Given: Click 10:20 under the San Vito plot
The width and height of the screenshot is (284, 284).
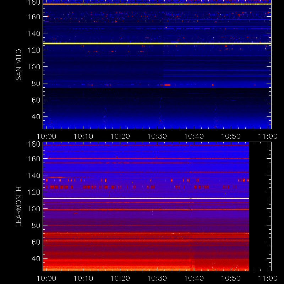Looking at the screenshot, I should point(120,136).
